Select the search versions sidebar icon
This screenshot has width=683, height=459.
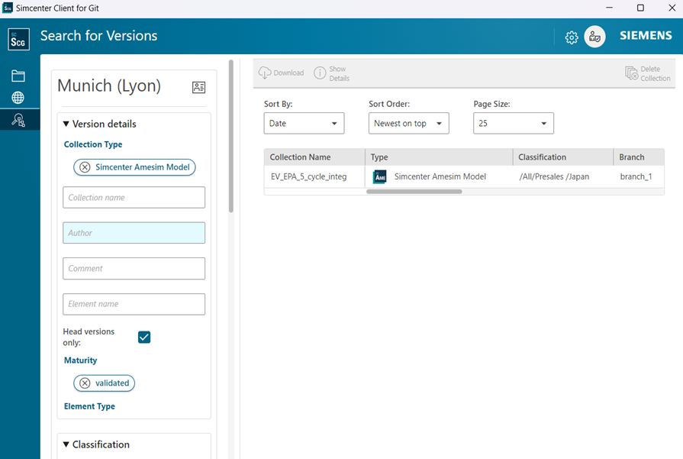(x=18, y=120)
